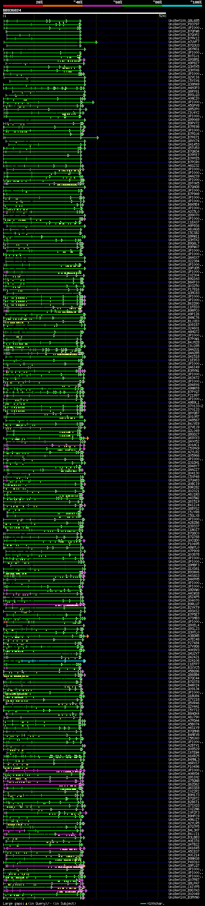The image size is (205, 906).
Task: Select the UniRef100_B0TGJ1 label
Action: tap(184, 56)
